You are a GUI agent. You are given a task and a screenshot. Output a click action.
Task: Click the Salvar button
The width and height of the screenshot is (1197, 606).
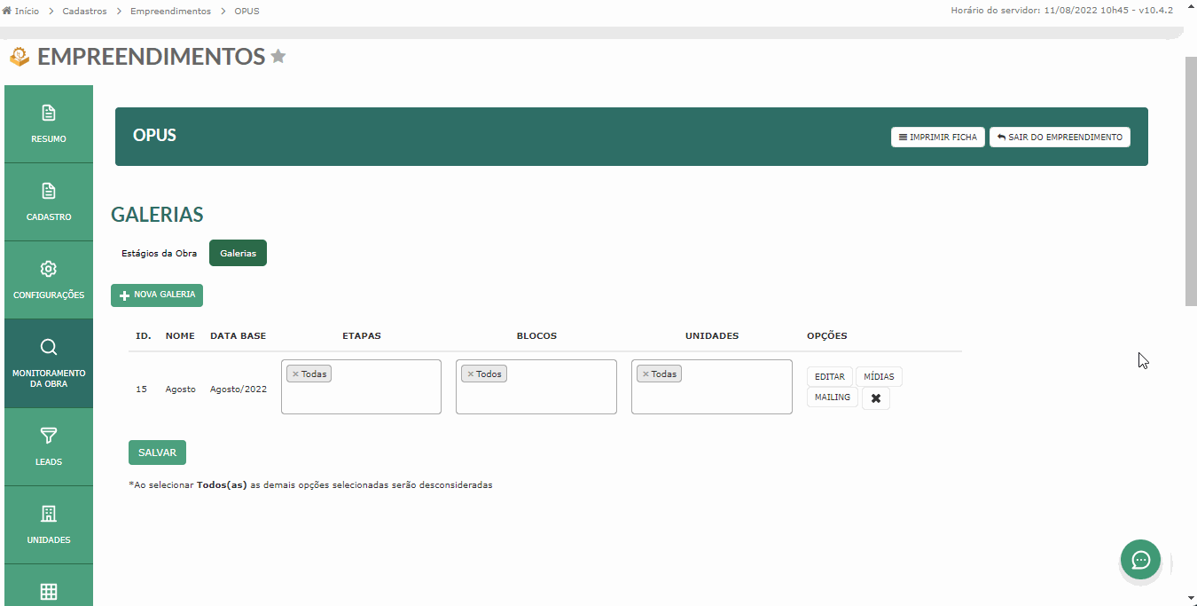click(x=157, y=453)
